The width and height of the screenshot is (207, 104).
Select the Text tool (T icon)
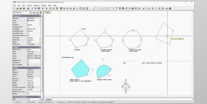(x=116, y=8)
